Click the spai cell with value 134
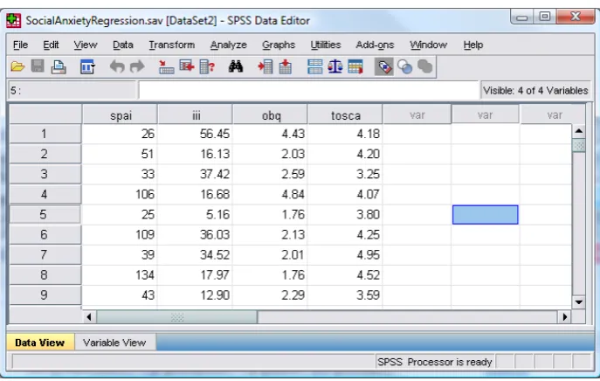600x381 pixels. point(120,275)
